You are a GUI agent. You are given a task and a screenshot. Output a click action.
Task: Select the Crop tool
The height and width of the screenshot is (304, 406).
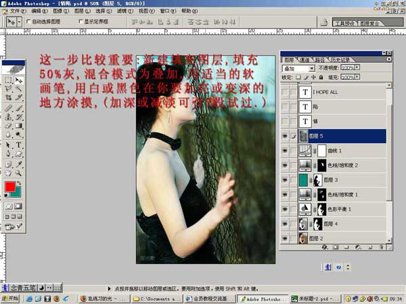8,97
